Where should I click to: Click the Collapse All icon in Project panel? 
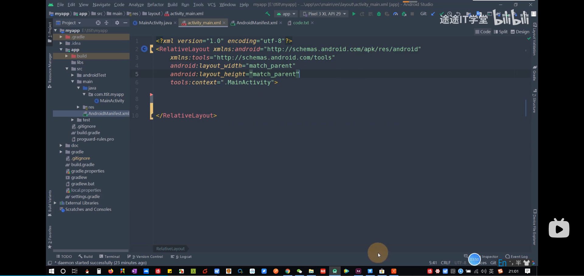tap(106, 23)
